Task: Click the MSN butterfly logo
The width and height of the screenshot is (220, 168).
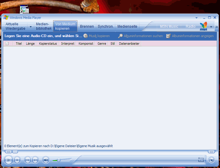Action: coord(203,26)
